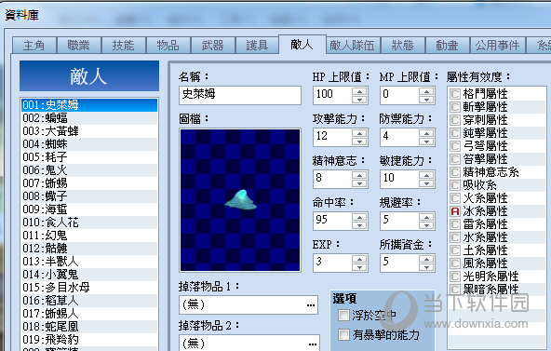Increase 命中率 with up arrow
This screenshot has height=351, width=551.
(x=359, y=216)
